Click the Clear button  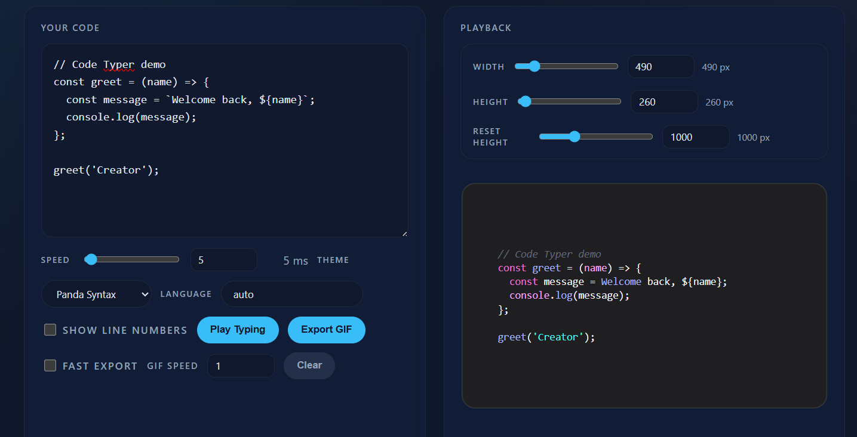(x=309, y=365)
